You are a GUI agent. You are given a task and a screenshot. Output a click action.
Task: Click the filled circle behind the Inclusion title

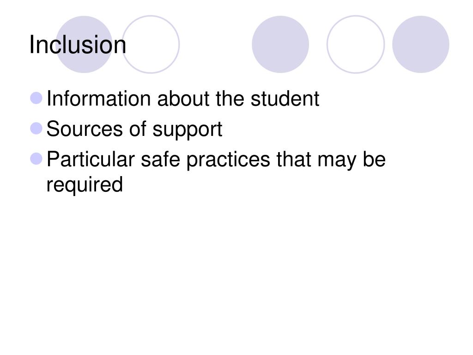(84, 44)
